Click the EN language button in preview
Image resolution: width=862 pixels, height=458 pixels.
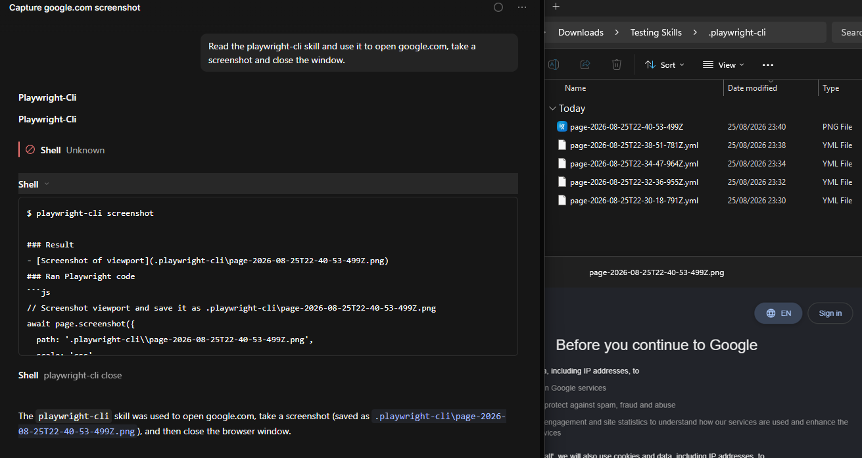778,313
